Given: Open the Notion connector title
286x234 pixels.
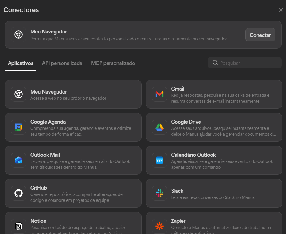Looking at the screenshot, I should [38, 221].
